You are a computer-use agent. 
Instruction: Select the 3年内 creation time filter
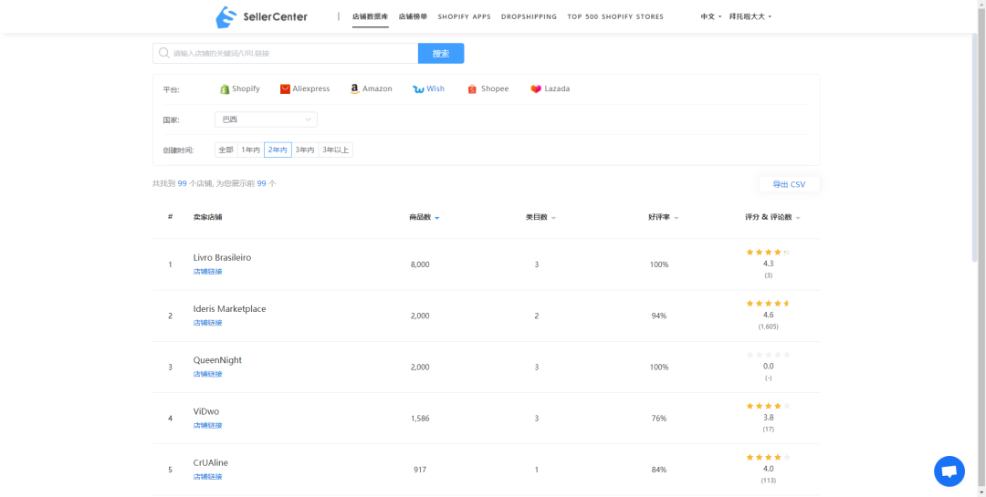(305, 150)
